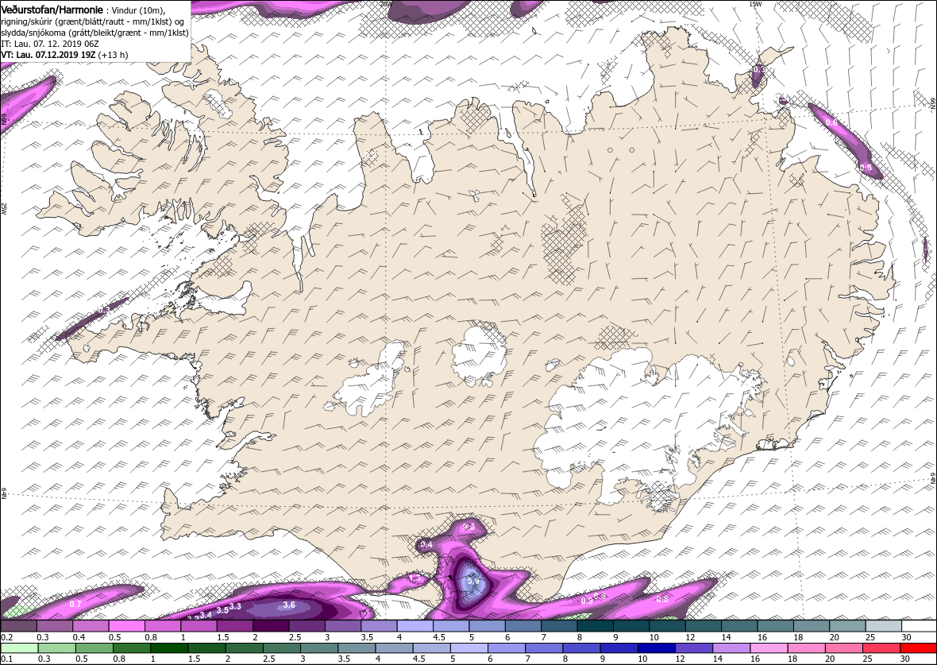Select the 4.5 swatch in upper snow legend
Viewport: 937px width, 665px height.
[450, 626]
